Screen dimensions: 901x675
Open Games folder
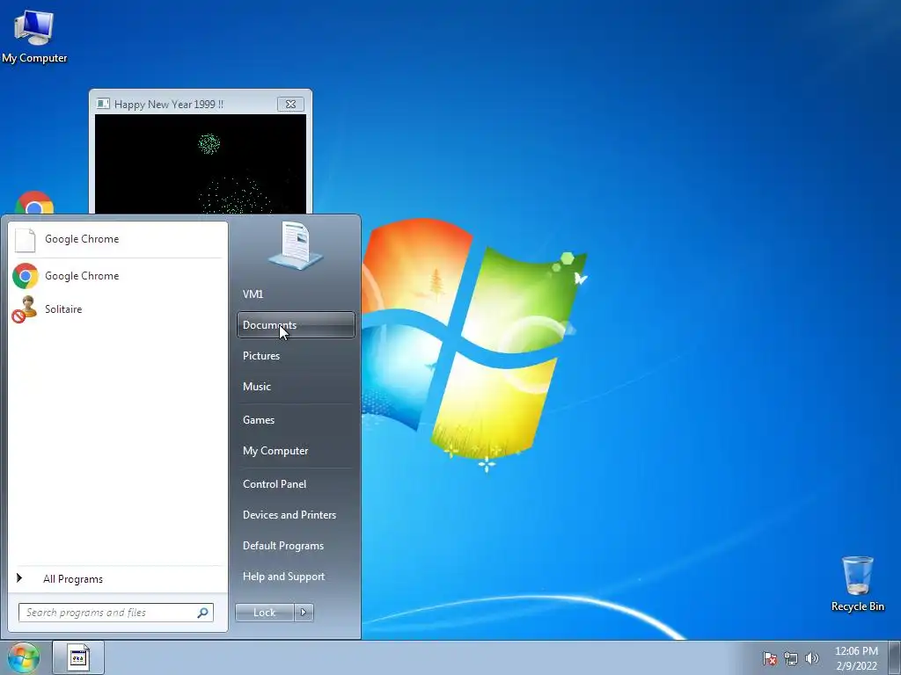[x=296, y=420]
